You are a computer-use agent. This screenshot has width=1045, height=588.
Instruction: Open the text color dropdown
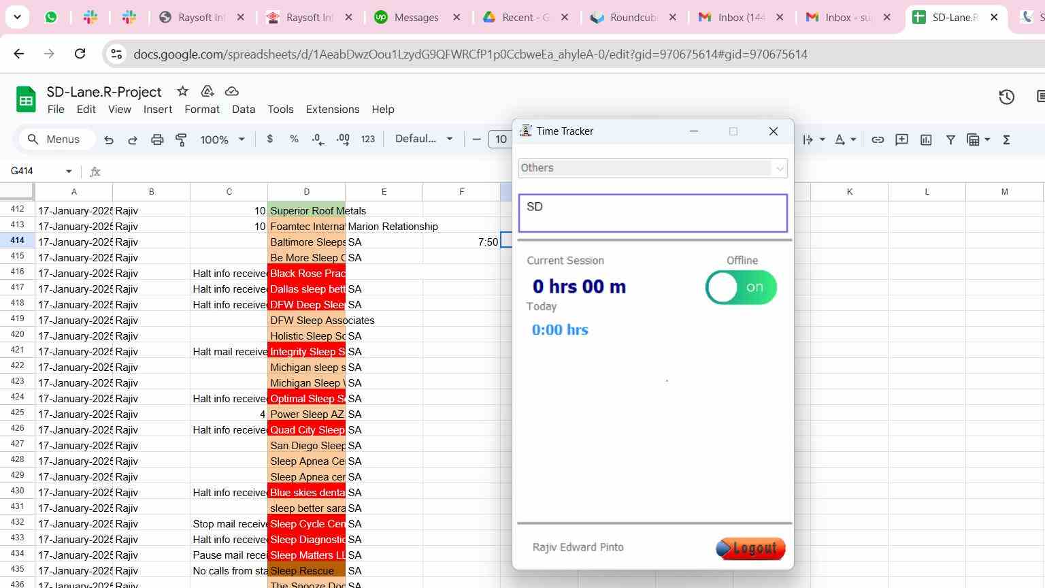[845, 140]
